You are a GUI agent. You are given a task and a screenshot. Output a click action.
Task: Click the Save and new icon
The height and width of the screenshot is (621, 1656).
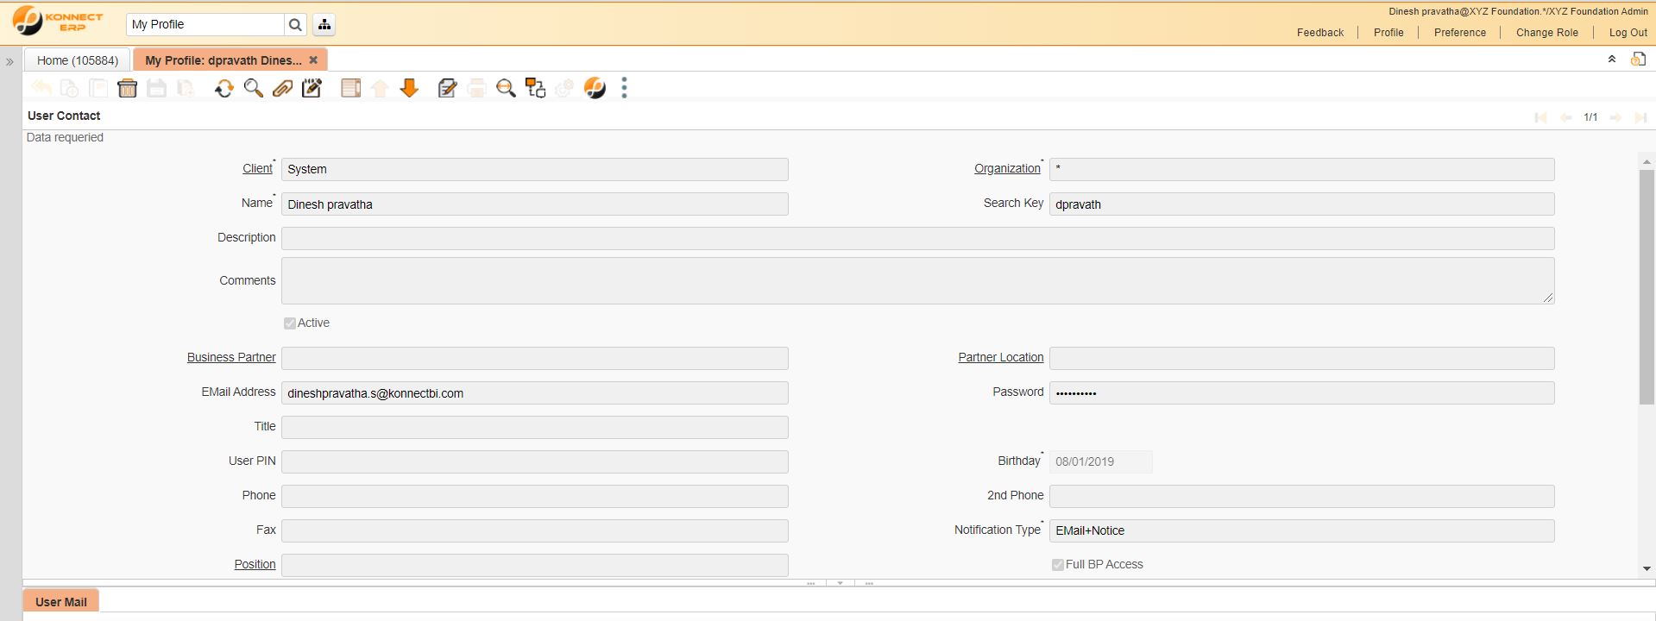tap(186, 88)
